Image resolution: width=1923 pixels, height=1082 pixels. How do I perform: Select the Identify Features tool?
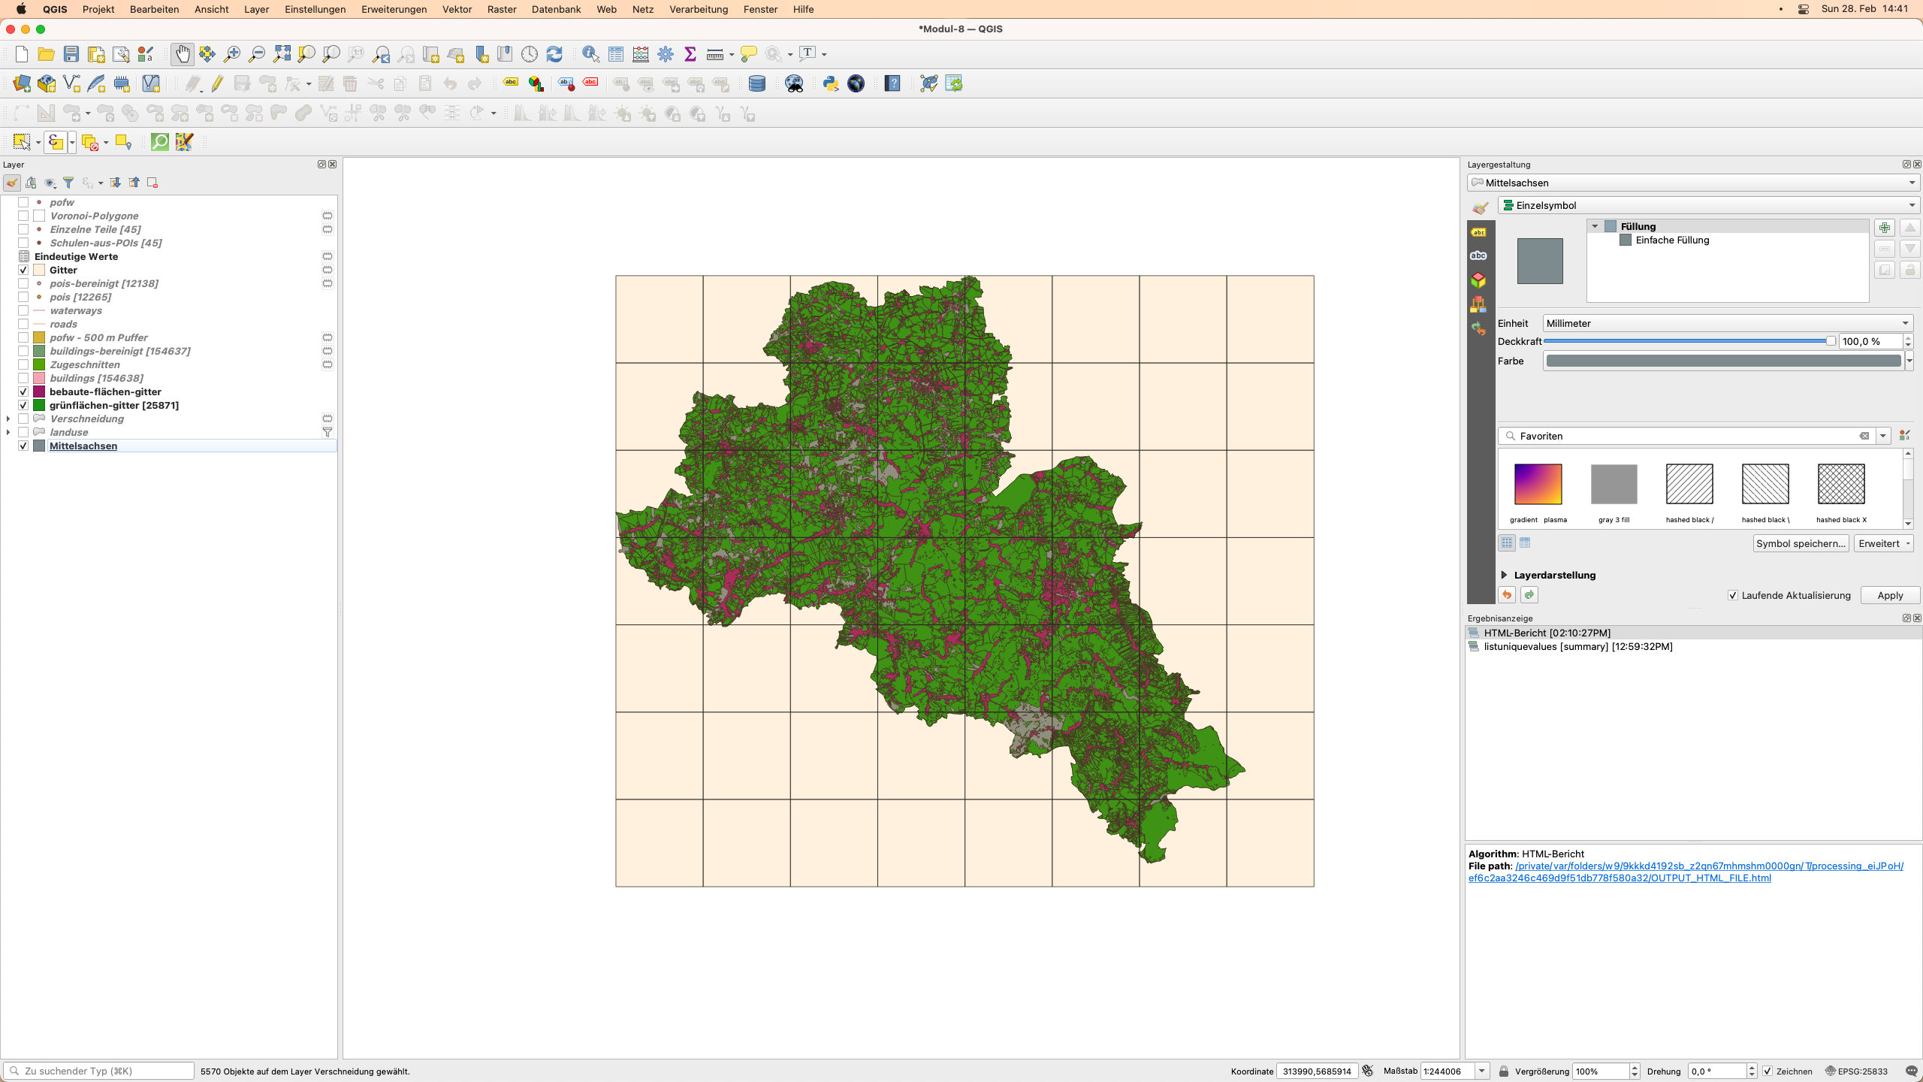[x=590, y=54]
